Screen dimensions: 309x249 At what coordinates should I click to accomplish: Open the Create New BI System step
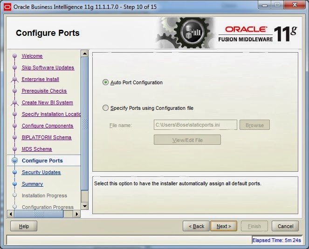pyautogui.click(x=47, y=102)
